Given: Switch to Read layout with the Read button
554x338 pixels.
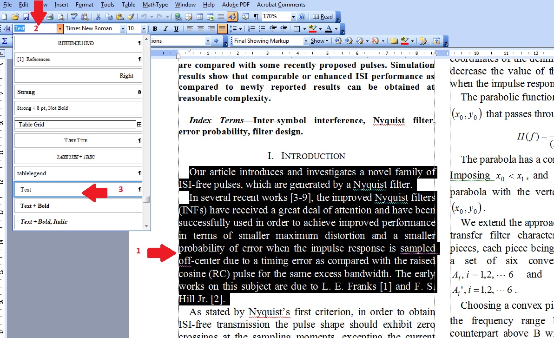Looking at the screenshot, I should coord(323,17).
